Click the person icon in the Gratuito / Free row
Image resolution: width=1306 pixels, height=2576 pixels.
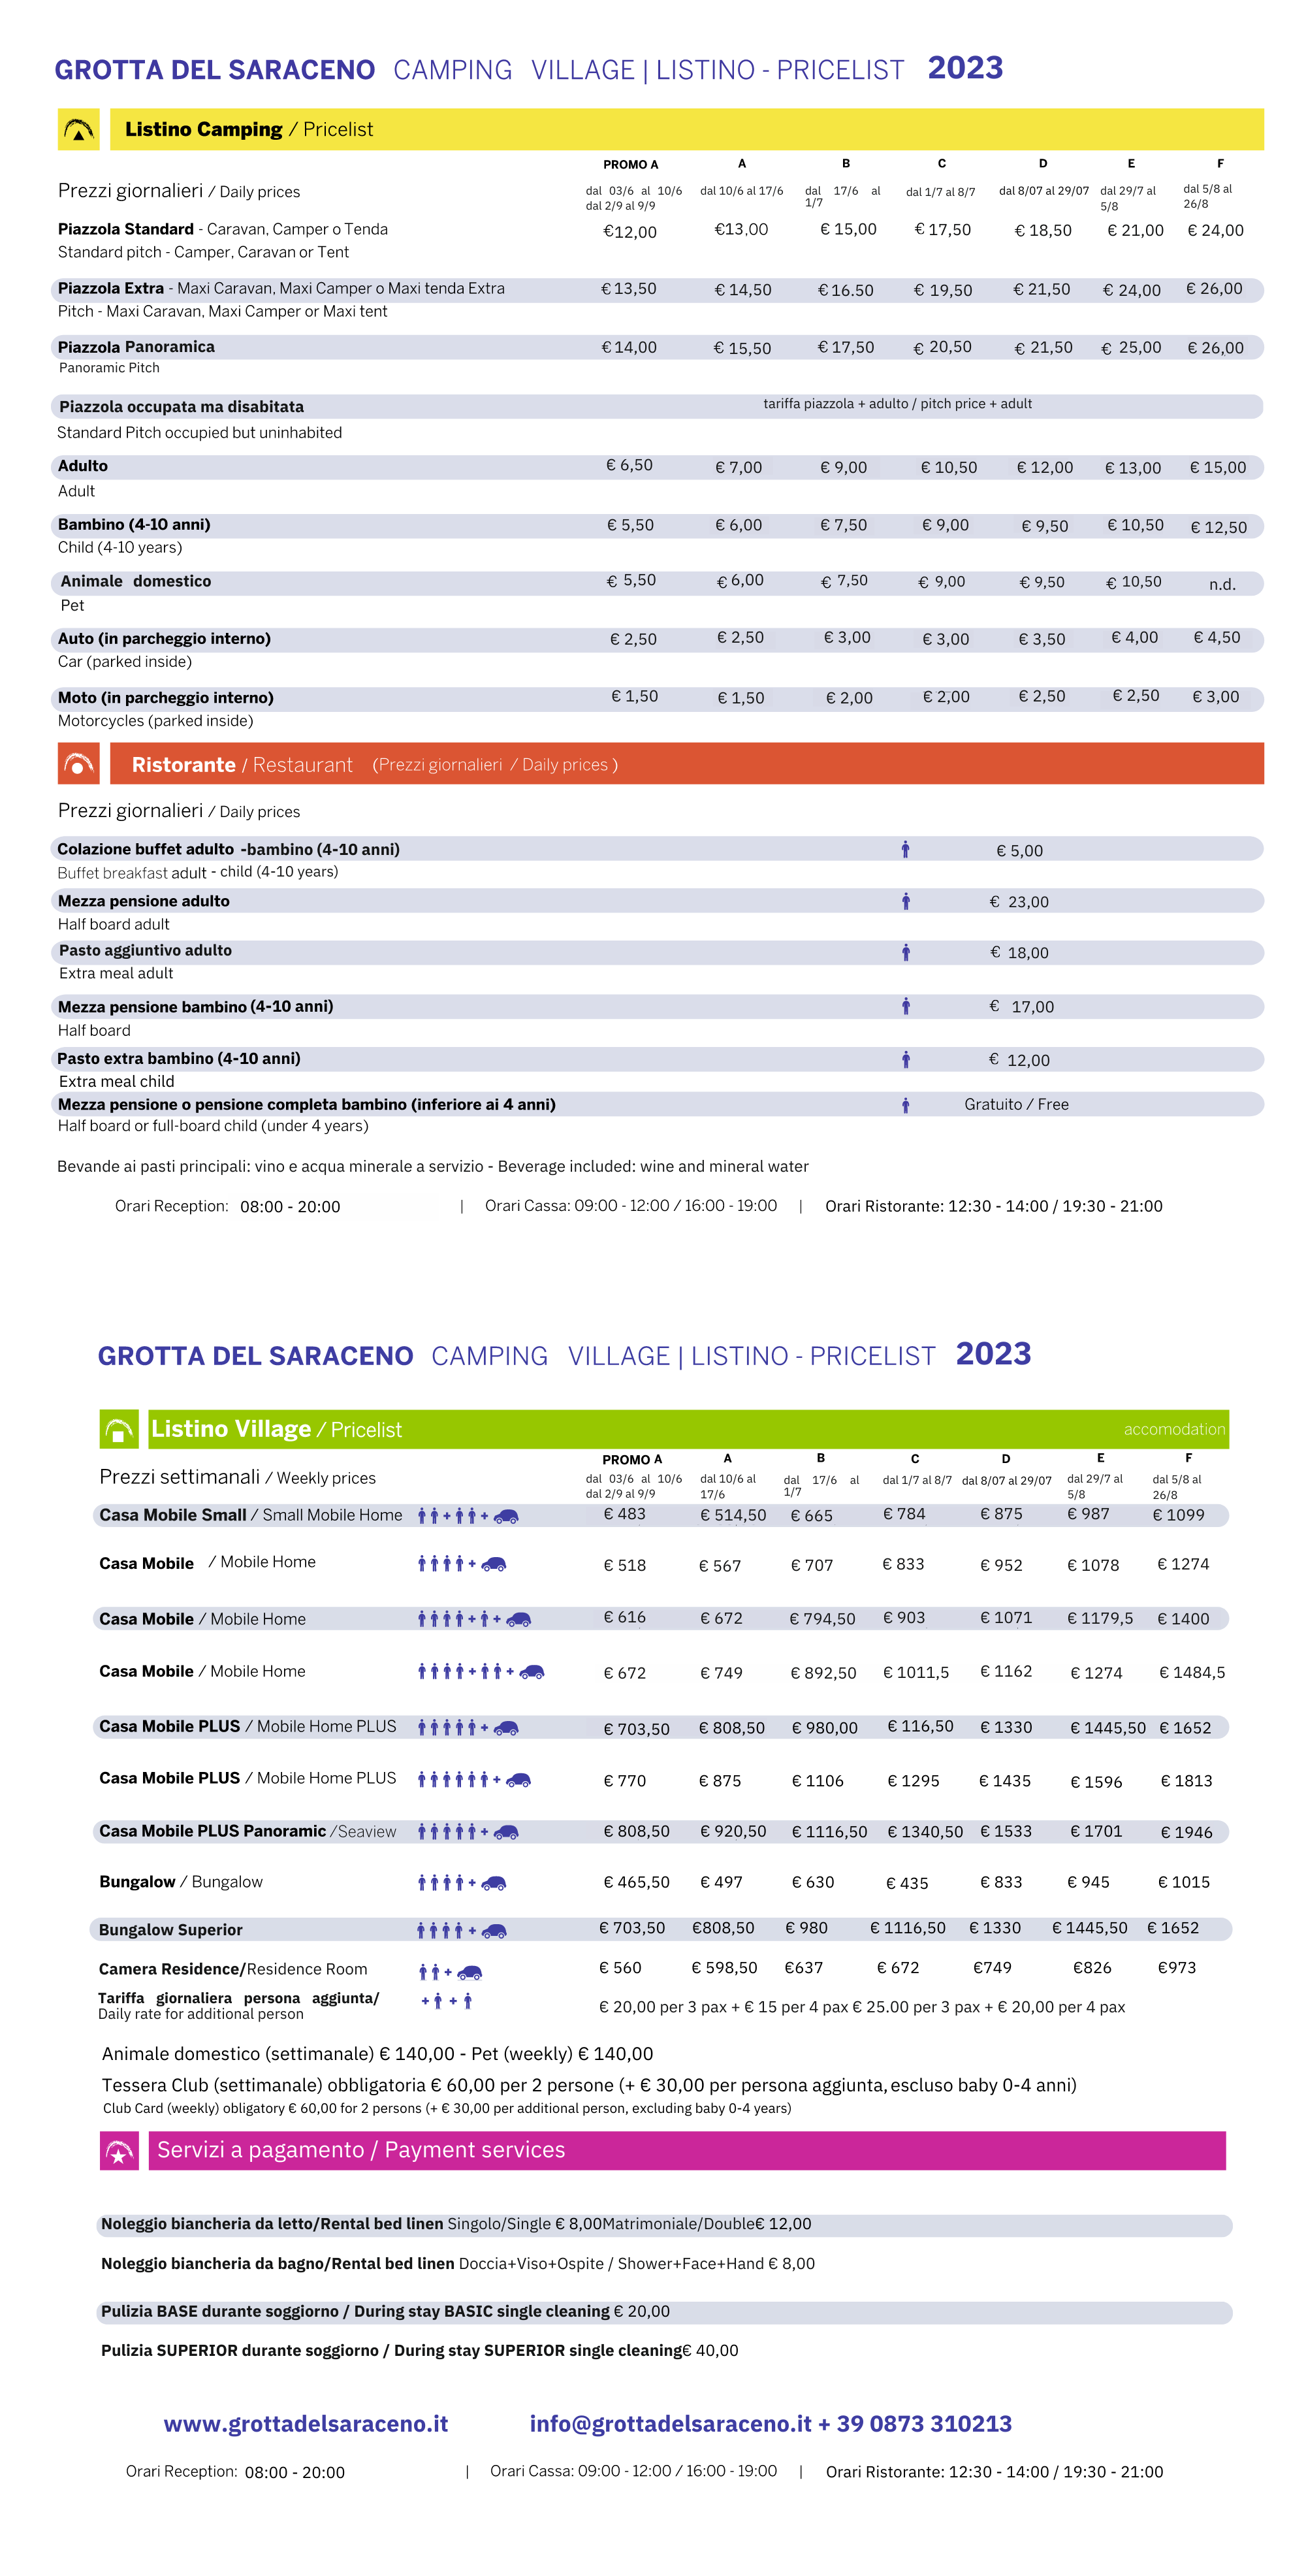tap(905, 1105)
